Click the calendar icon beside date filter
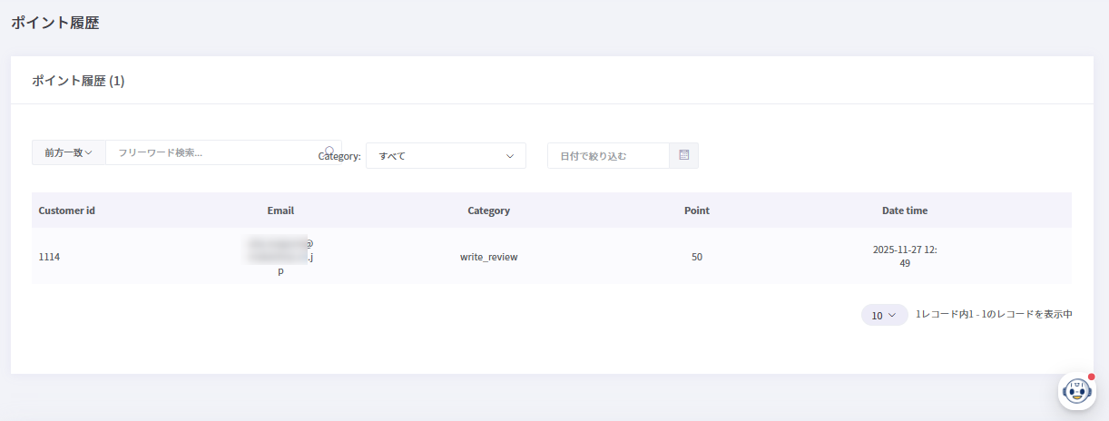 [x=683, y=155]
